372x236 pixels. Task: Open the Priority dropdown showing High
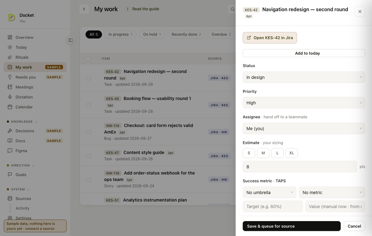[x=304, y=103]
